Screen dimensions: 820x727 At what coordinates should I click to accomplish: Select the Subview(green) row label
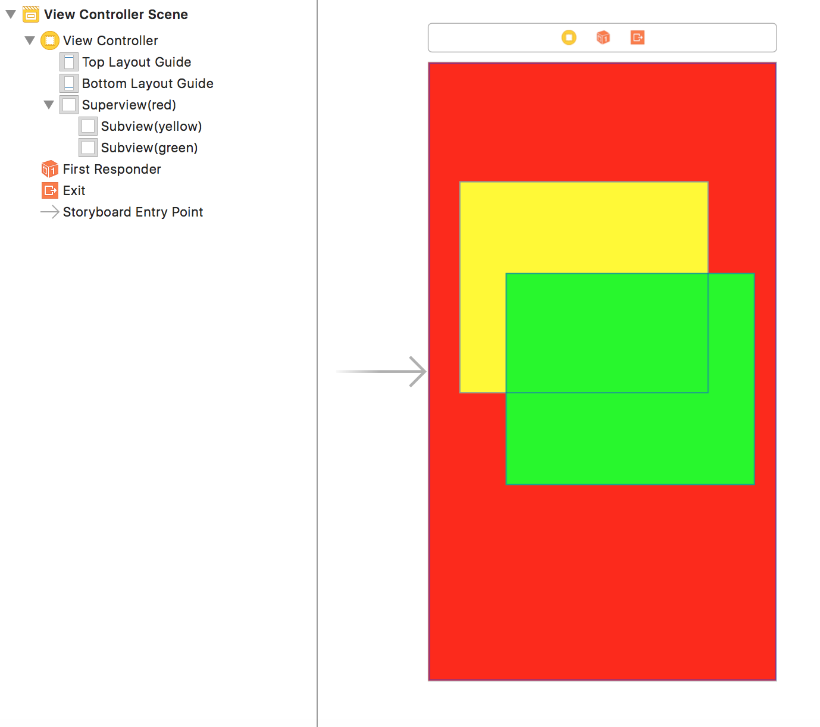pos(149,148)
